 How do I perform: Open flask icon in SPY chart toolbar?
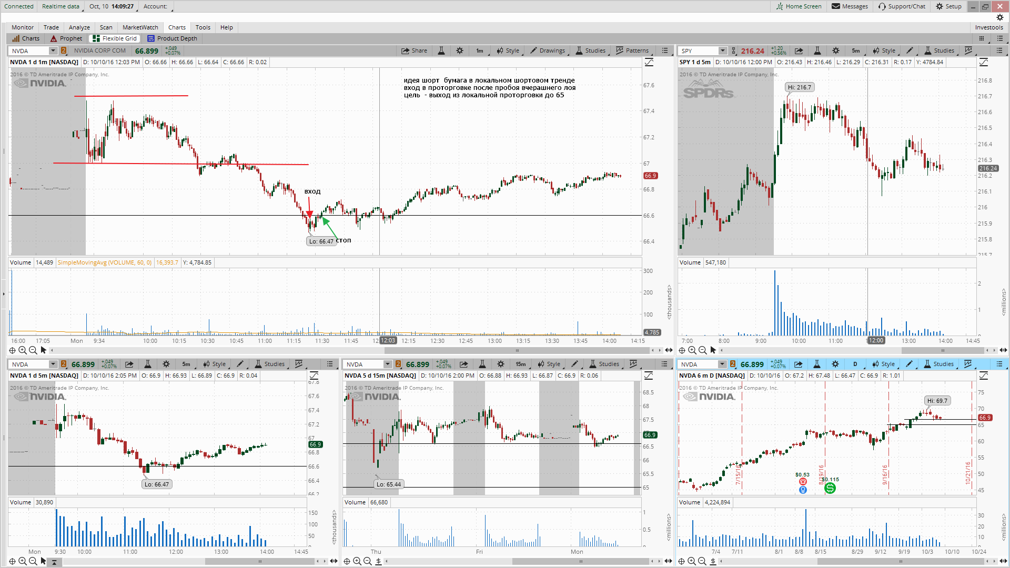click(817, 50)
